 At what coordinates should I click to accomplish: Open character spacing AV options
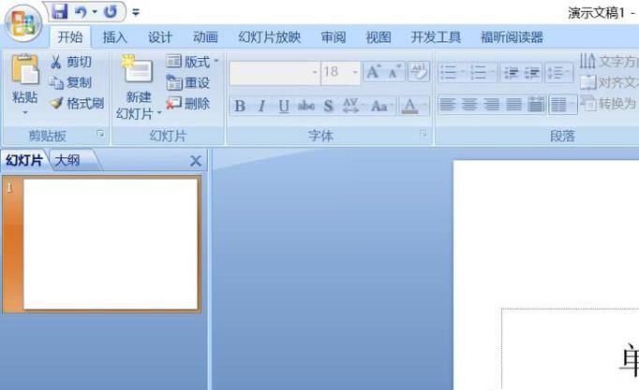click(352, 106)
